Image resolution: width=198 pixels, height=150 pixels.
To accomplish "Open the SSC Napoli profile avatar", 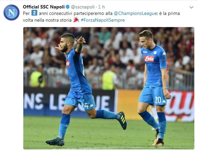I will [x=12, y=13].
